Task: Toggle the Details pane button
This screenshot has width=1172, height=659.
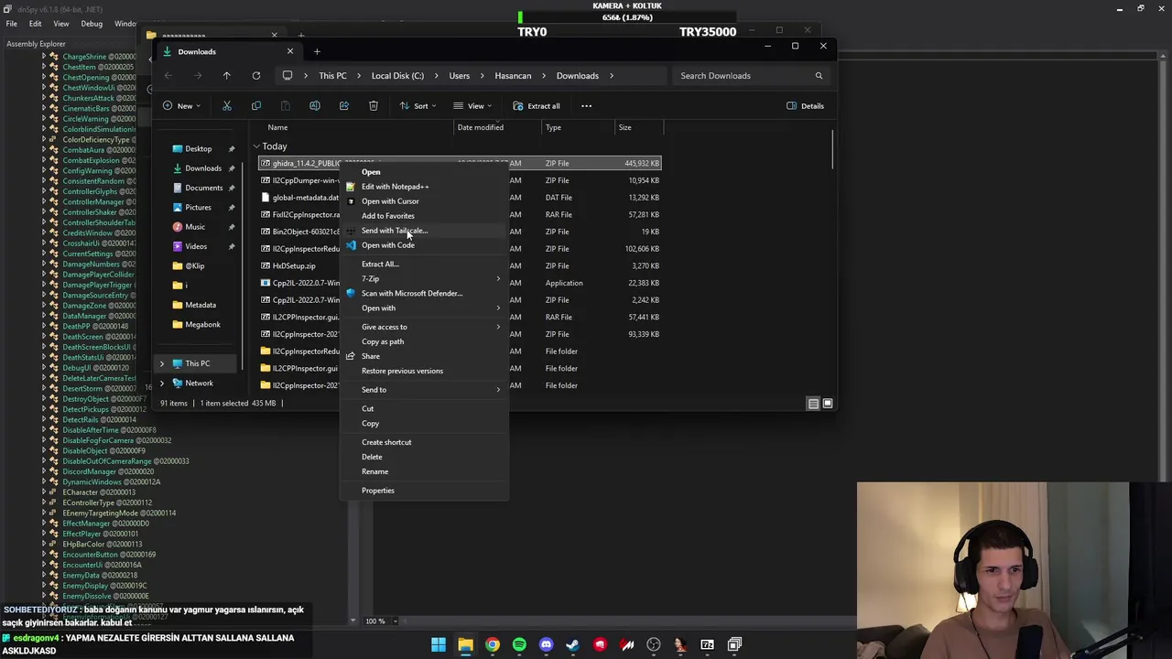Action: click(806, 106)
